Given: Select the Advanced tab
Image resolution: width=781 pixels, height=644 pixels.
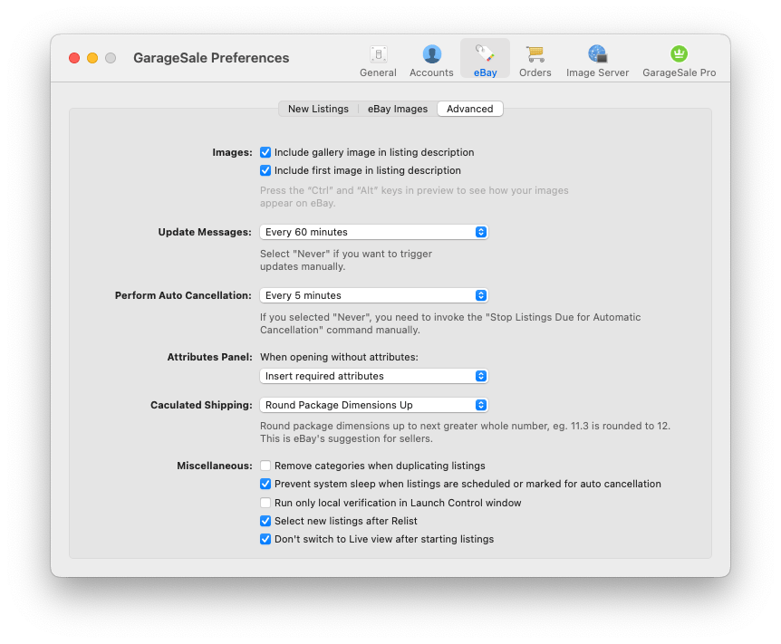Looking at the screenshot, I should (x=469, y=109).
